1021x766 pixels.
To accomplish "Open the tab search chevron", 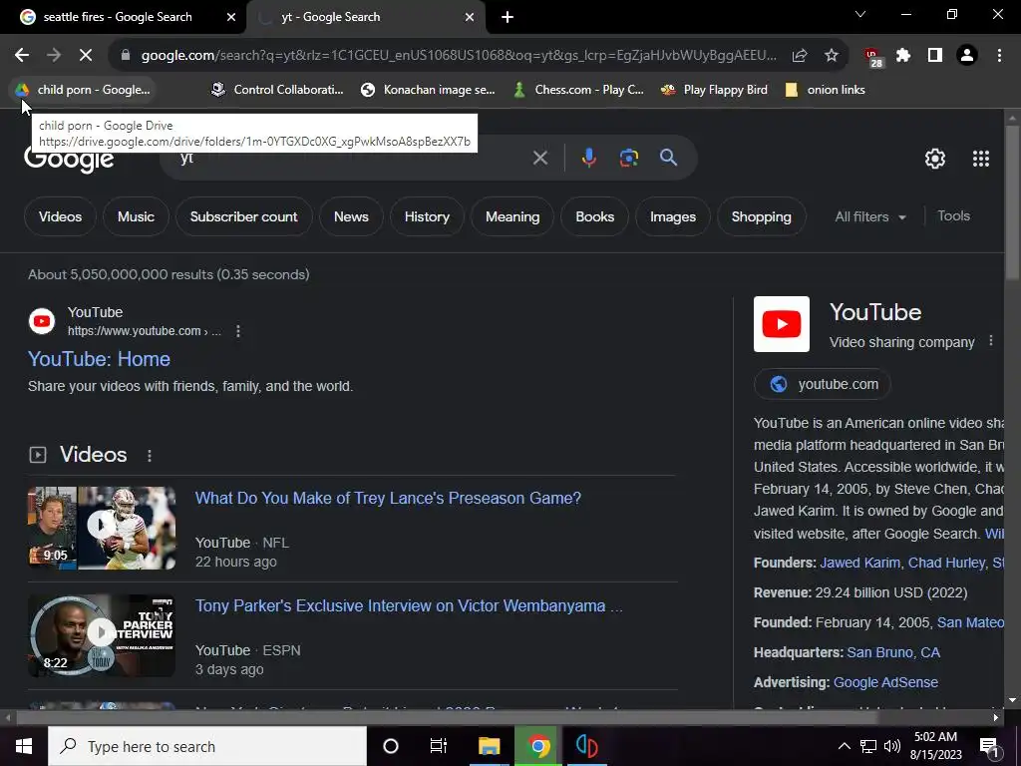I will pyautogui.click(x=860, y=14).
